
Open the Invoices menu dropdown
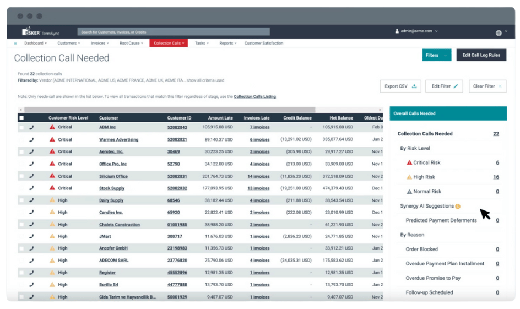pos(100,43)
